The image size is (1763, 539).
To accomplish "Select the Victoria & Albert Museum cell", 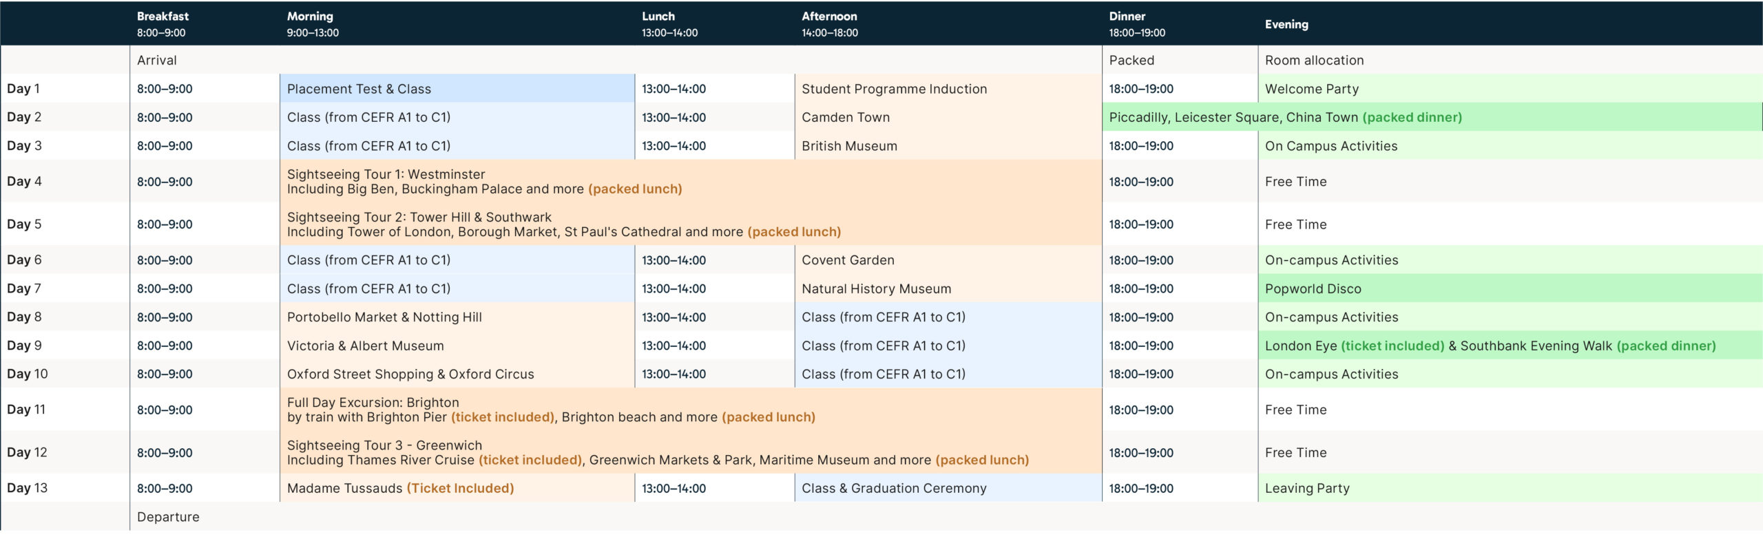I will click(x=365, y=346).
